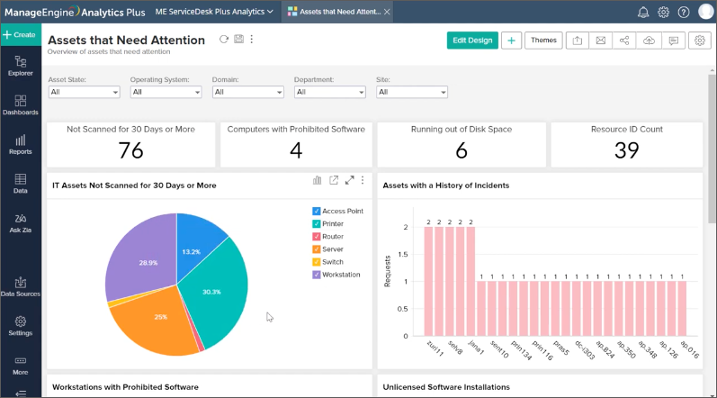
Task: Open Dashboards in the left sidebar
Action: pyautogui.click(x=20, y=104)
